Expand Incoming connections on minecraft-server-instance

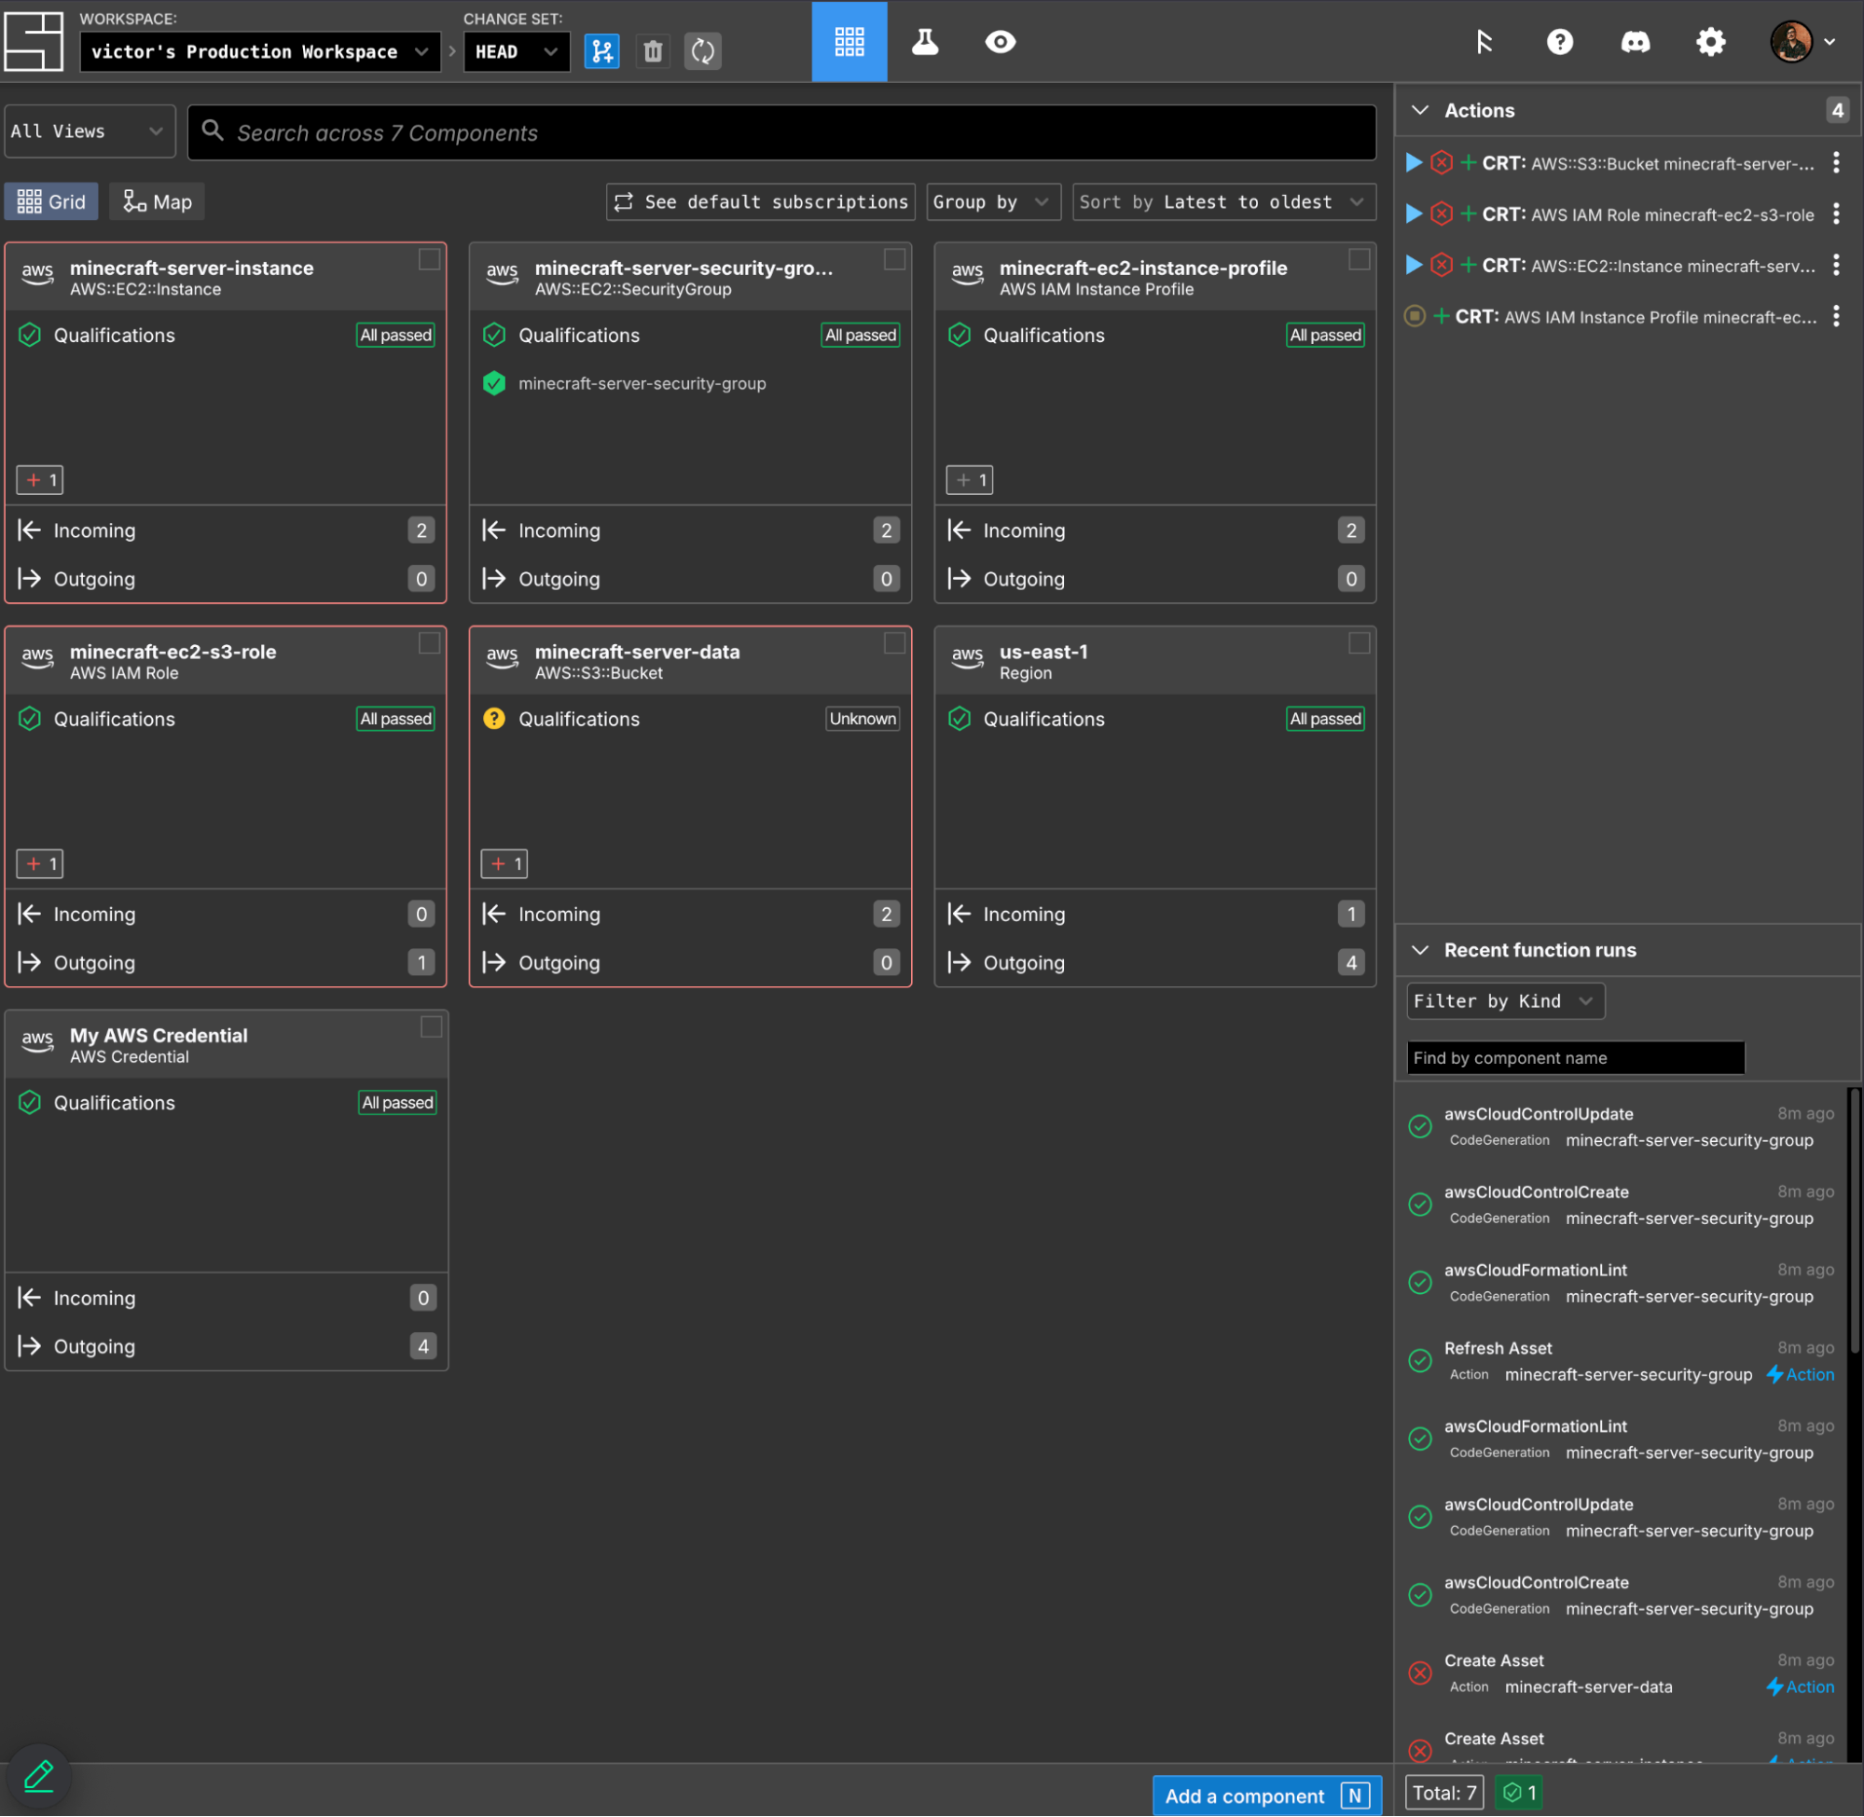coord(226,530)
